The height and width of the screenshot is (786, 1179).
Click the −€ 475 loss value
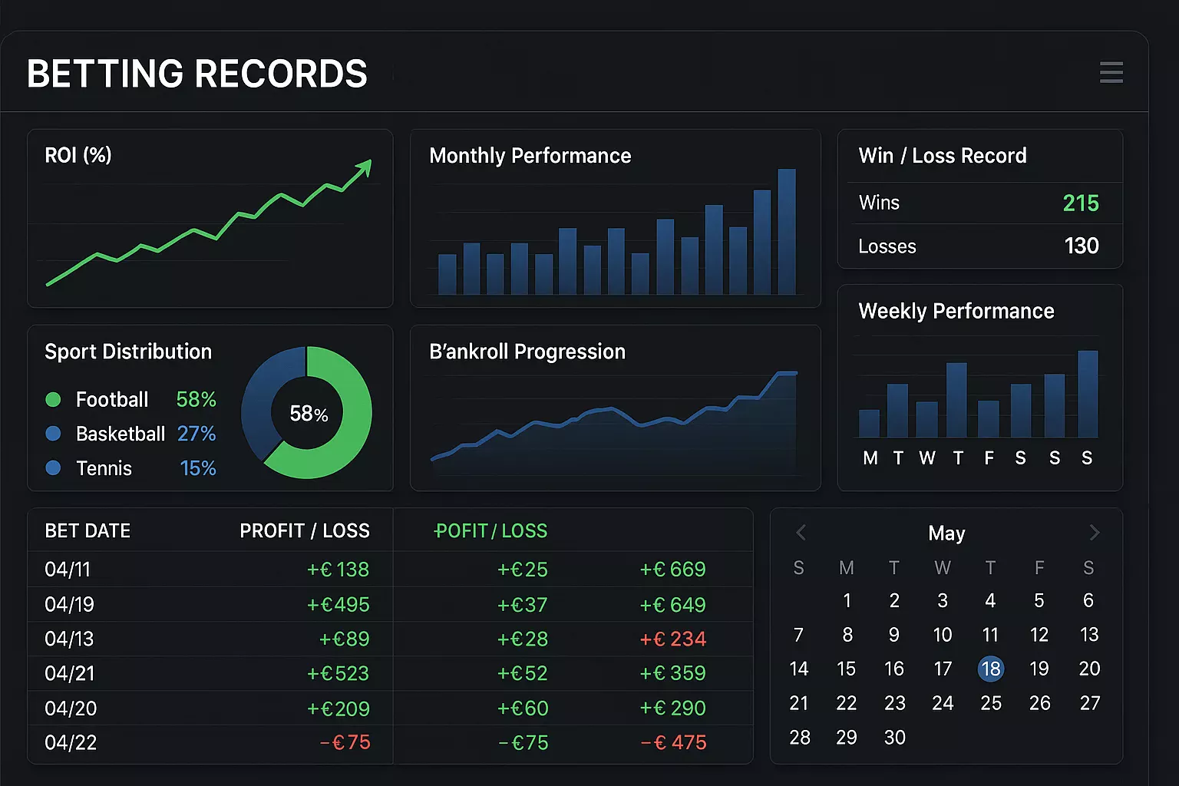(x=673, y=742)
